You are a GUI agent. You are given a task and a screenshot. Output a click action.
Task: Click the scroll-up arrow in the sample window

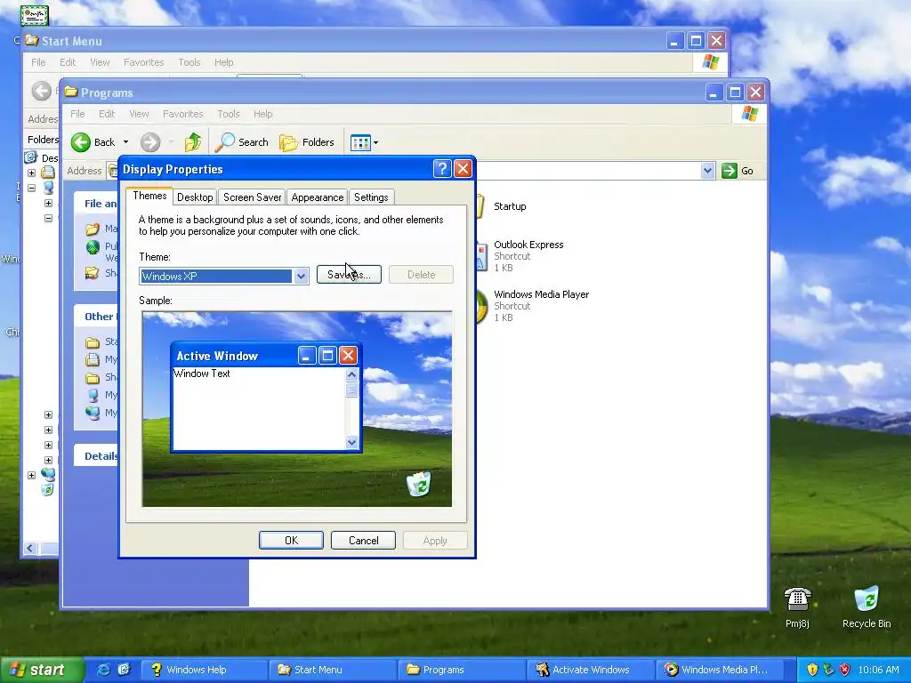(x=351, y=374)
